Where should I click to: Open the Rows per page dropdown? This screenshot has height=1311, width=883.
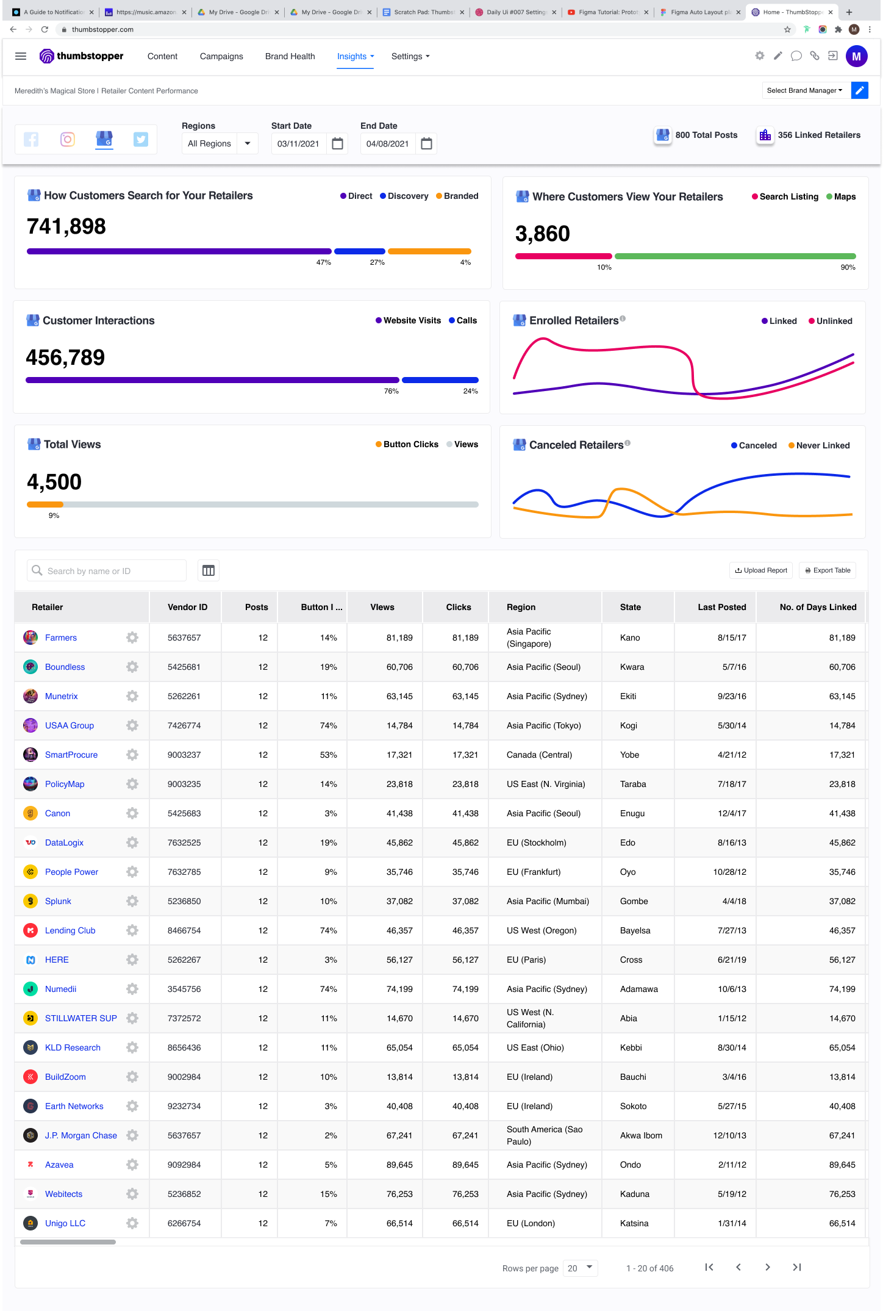pyautogui.click(x=580, y=1268)
